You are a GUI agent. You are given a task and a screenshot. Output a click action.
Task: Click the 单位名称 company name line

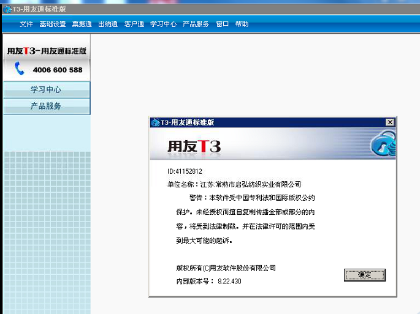(x=234, y=185)
